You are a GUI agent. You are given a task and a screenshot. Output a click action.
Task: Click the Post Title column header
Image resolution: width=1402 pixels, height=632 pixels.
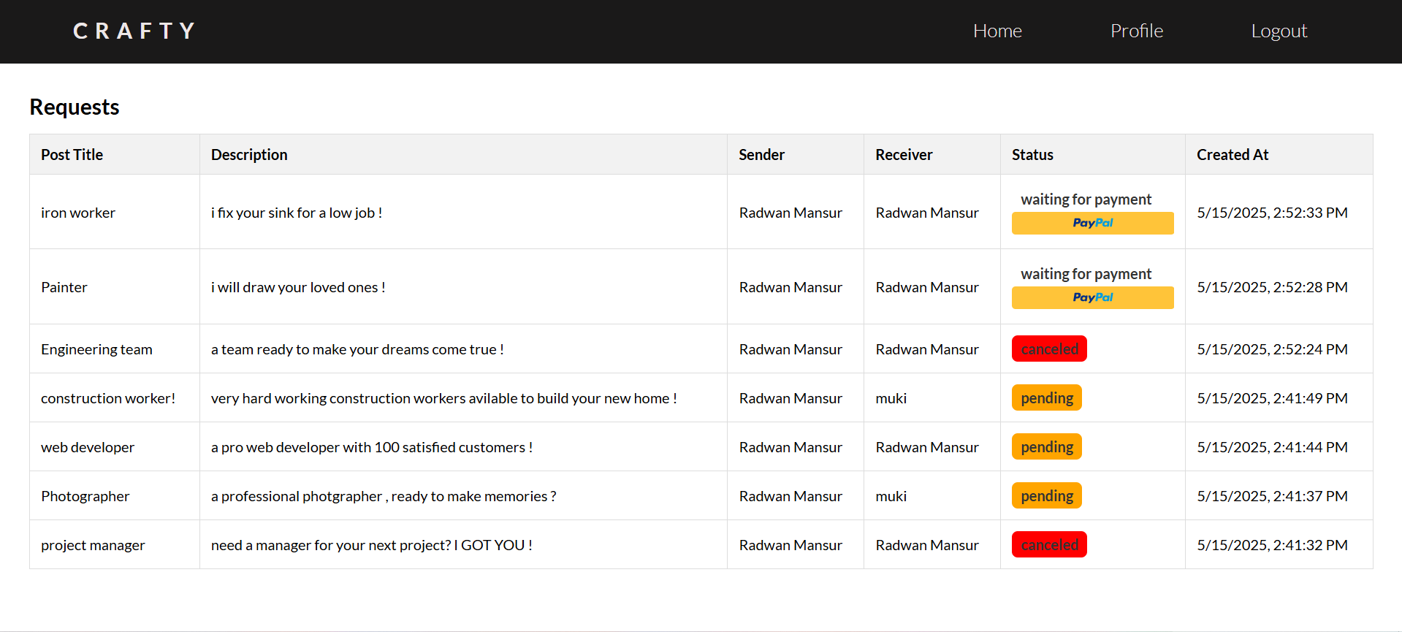72,155
